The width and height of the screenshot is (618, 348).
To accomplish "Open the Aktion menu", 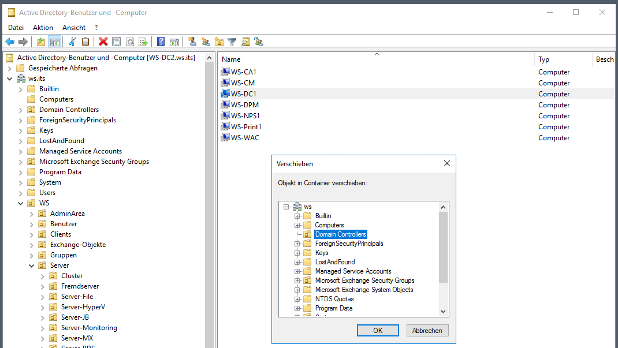I will point(43,28).
